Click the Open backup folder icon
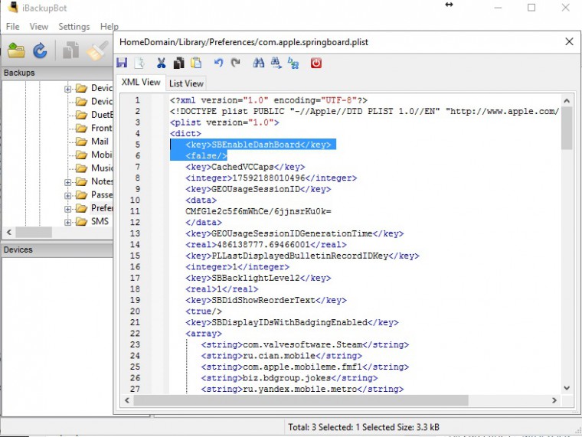Screen dimensions: 582x437 17,51
